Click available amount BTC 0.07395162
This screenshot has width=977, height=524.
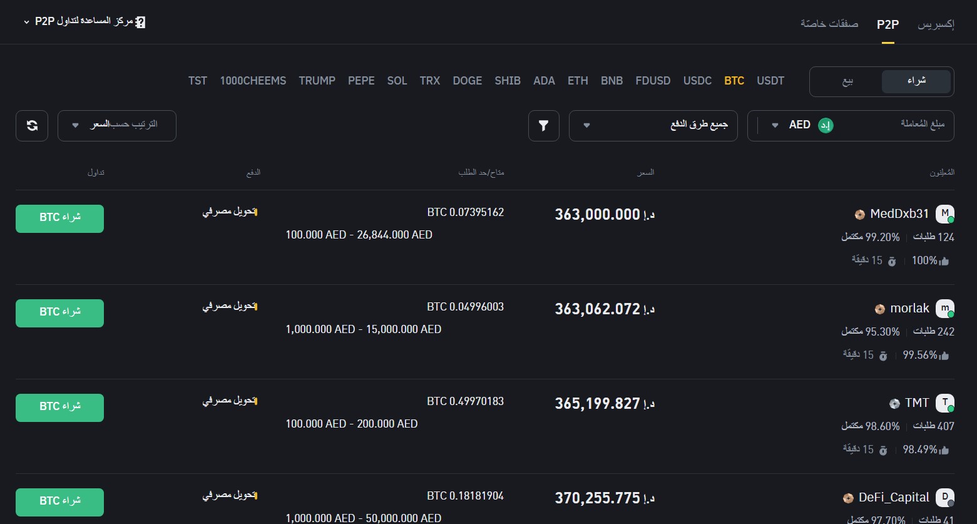point(466,213)
